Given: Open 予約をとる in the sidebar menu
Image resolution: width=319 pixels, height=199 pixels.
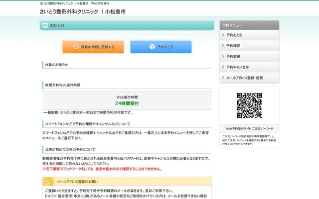Looking at the screenshot, I should (234, 35).
